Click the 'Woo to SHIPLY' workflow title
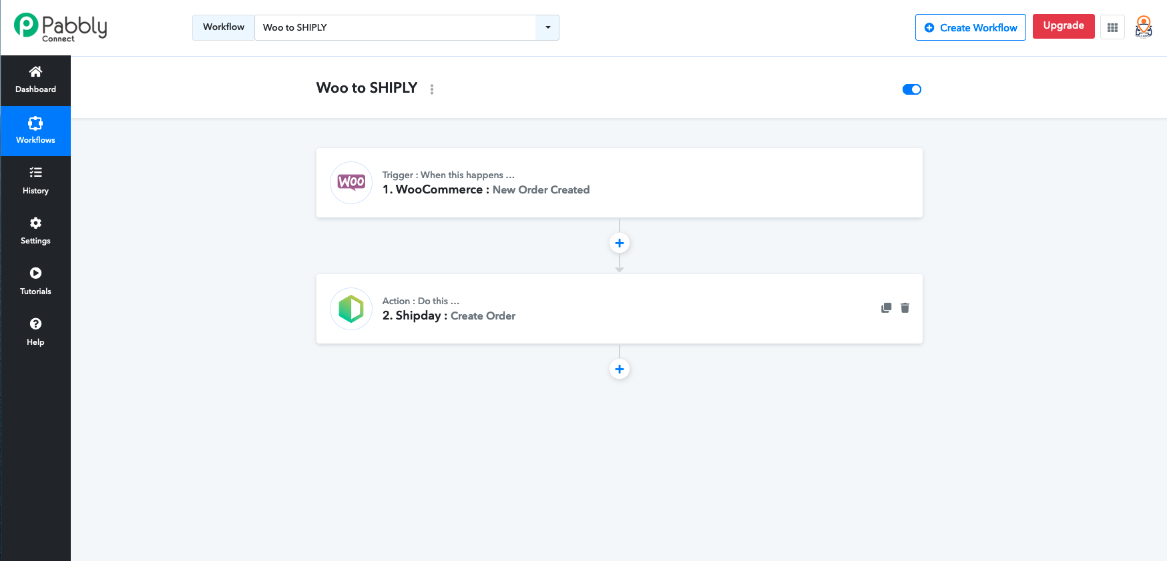 [367, 88]
